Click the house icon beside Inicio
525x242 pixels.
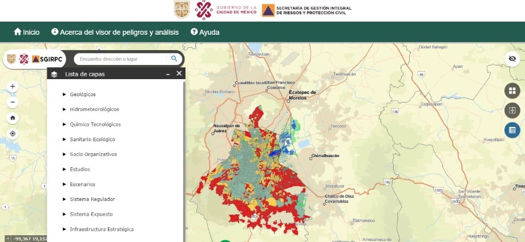18,32
